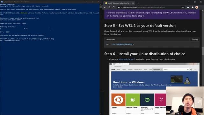Open the WSL2 Linux kernel changes article
Image resolution: width=204 pixels, height=115 pixels.
coord(164,13)
